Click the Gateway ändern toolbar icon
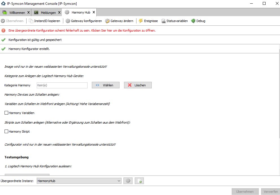This screenshot has width=280, height=195. [x=107, y=21]
